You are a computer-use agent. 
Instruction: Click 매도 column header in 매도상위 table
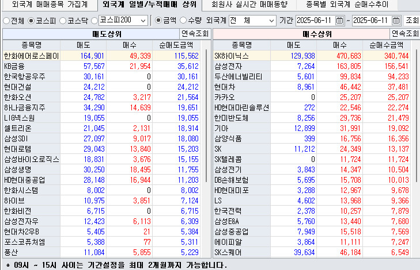[84, 45]
